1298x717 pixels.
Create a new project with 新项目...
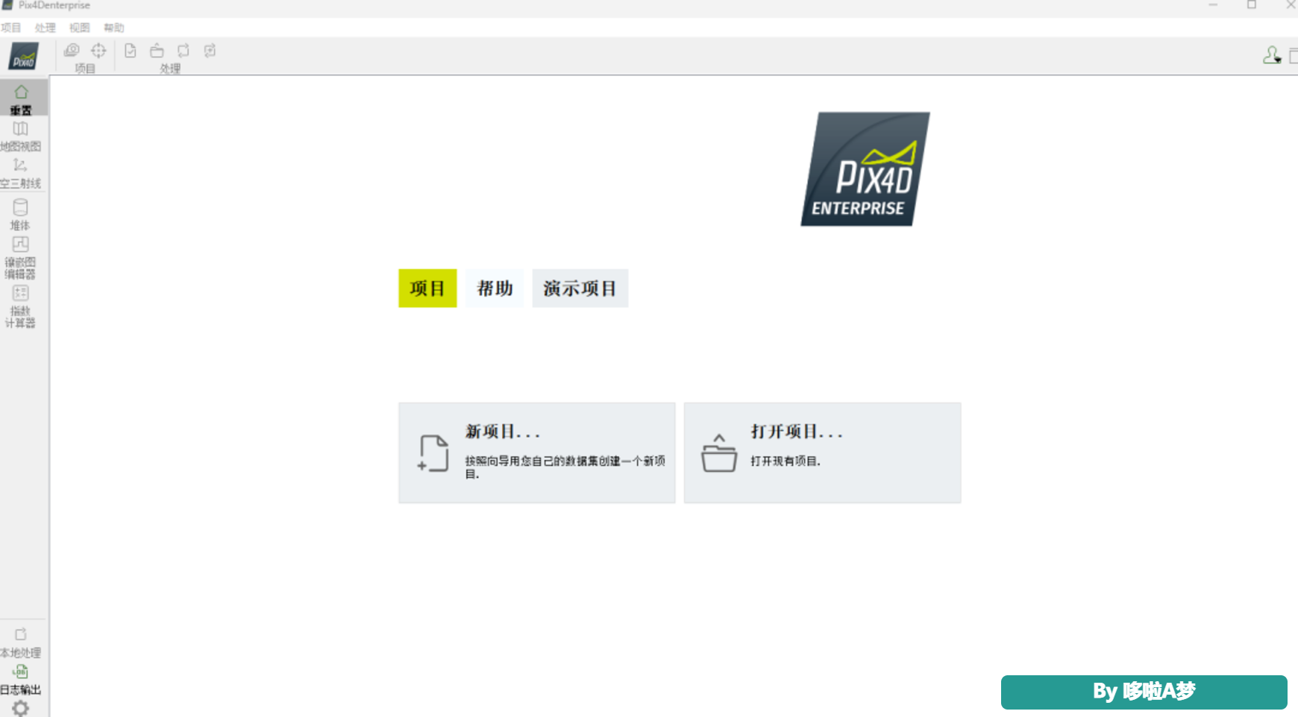point(537,453)
